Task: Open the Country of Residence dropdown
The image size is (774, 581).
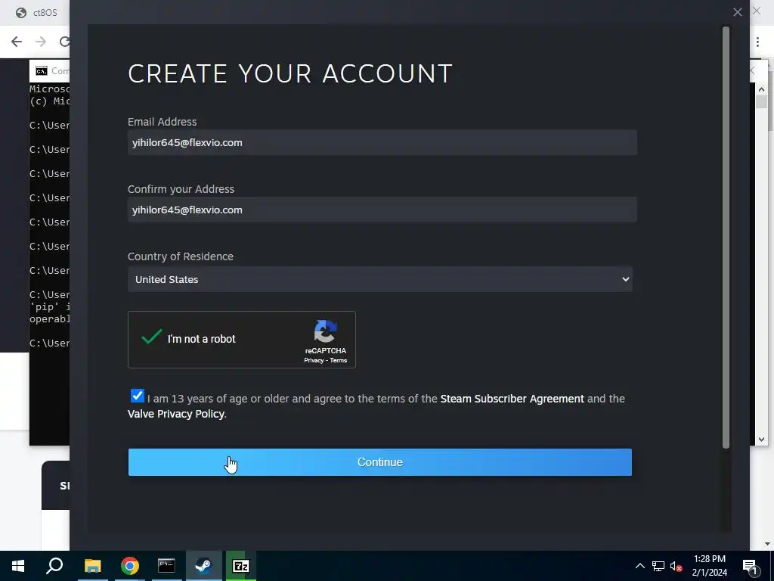Action: point(379,279)
